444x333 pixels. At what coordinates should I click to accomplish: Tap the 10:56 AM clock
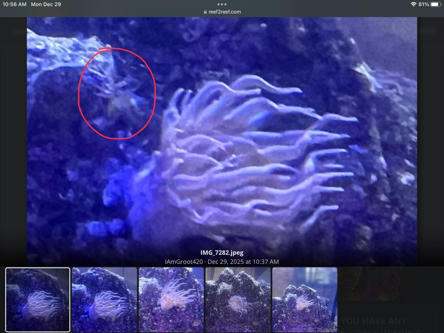point(15,4)
